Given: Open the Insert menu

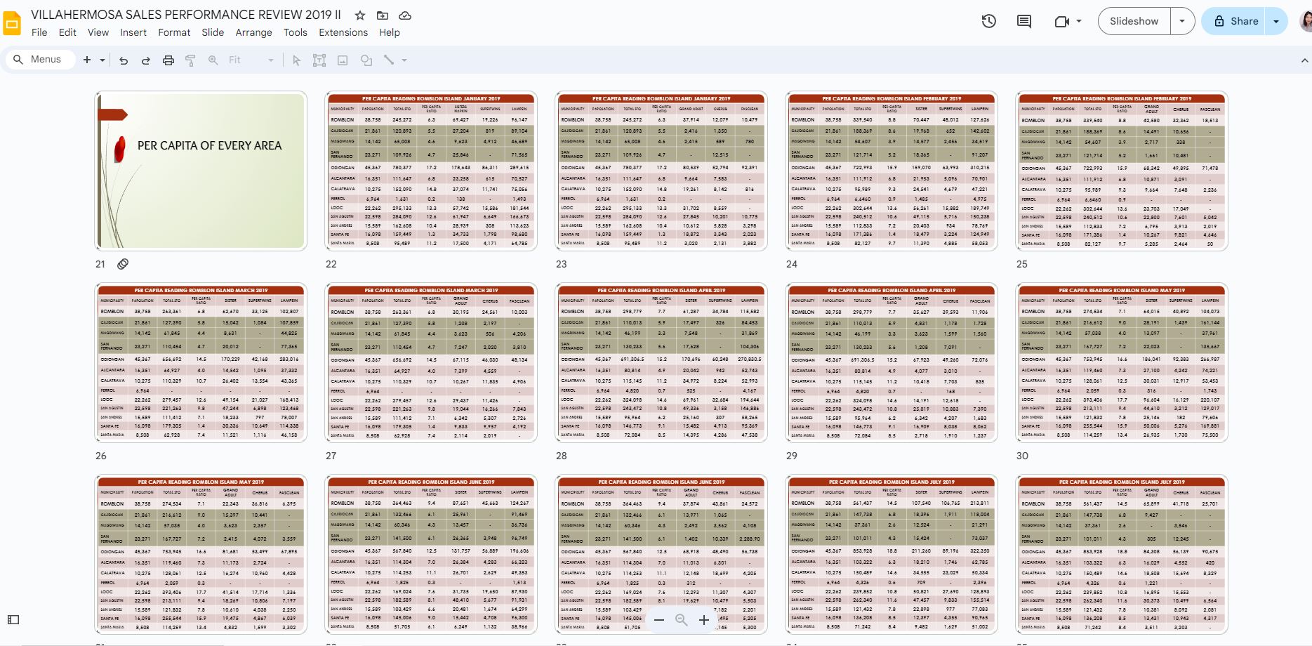Looking at the screenshot, I should click(133, 32).
